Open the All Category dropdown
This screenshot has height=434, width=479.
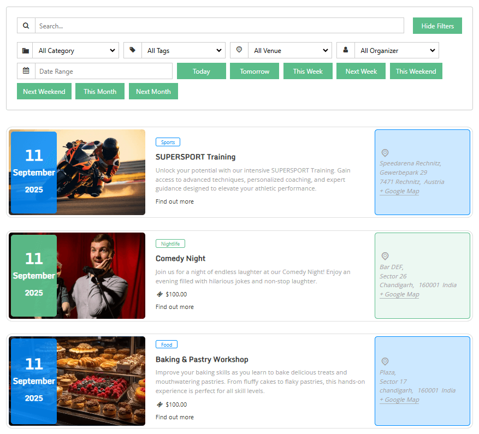point(76,51)
